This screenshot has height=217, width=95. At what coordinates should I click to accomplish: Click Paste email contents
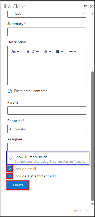[31, 91]
